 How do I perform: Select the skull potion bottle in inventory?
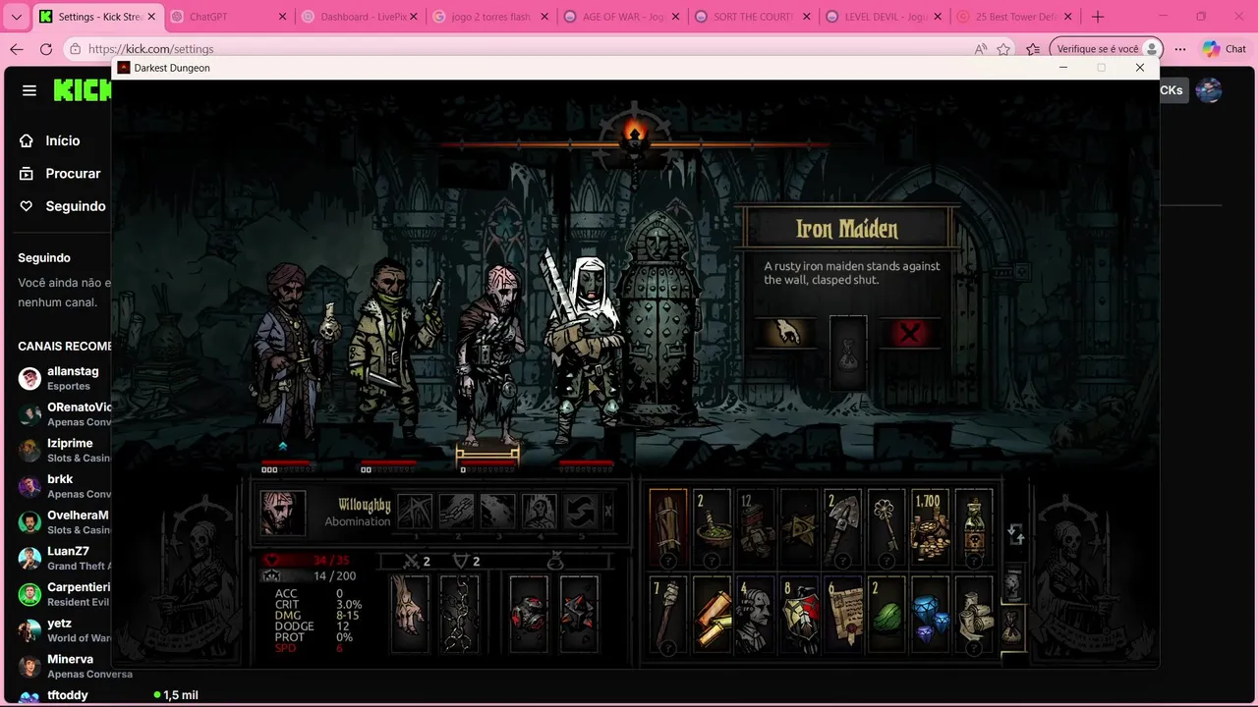pyautogui.click(x=974, y=529)
